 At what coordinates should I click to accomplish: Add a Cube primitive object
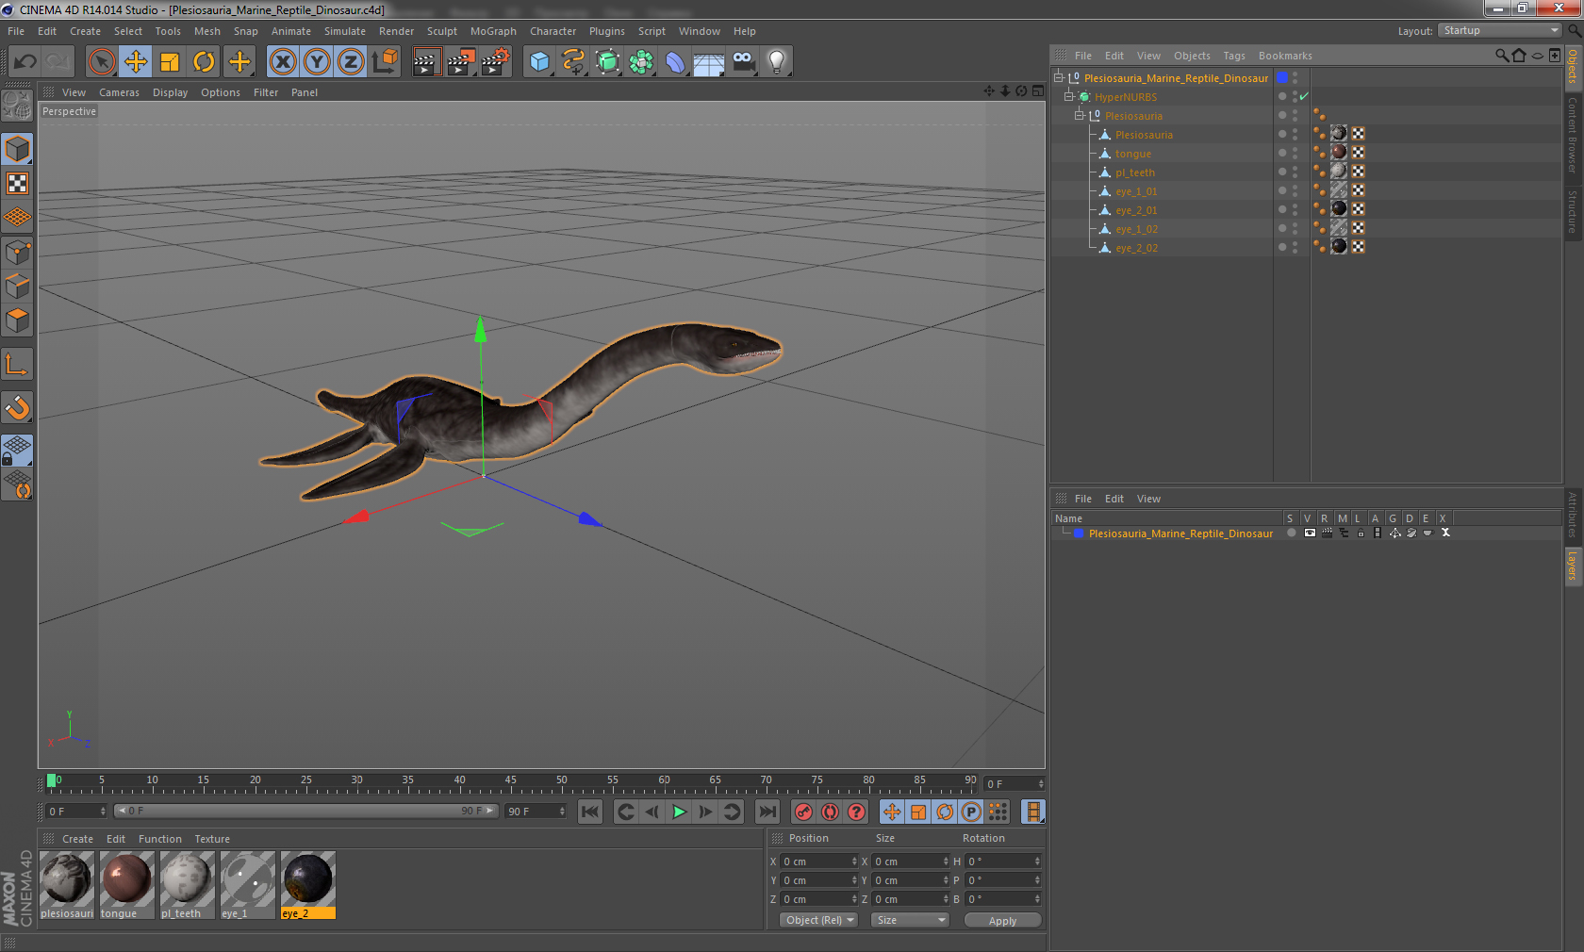click(x=539, y=62)
